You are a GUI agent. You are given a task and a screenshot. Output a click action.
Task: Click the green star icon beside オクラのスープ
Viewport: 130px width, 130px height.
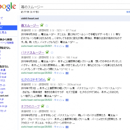click(43, 106)
